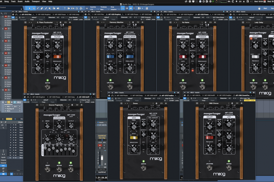The height and width of the screenshot is (182, 274).
Task: Flip the ACTIVE footswitch on MF-101S
Action: 48,87
